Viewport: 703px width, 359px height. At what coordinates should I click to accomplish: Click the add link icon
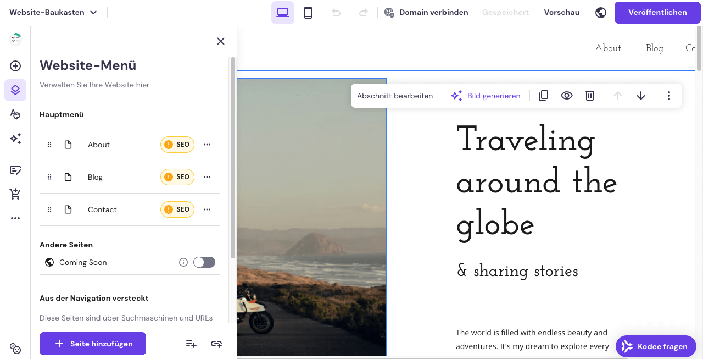point(216,344)
